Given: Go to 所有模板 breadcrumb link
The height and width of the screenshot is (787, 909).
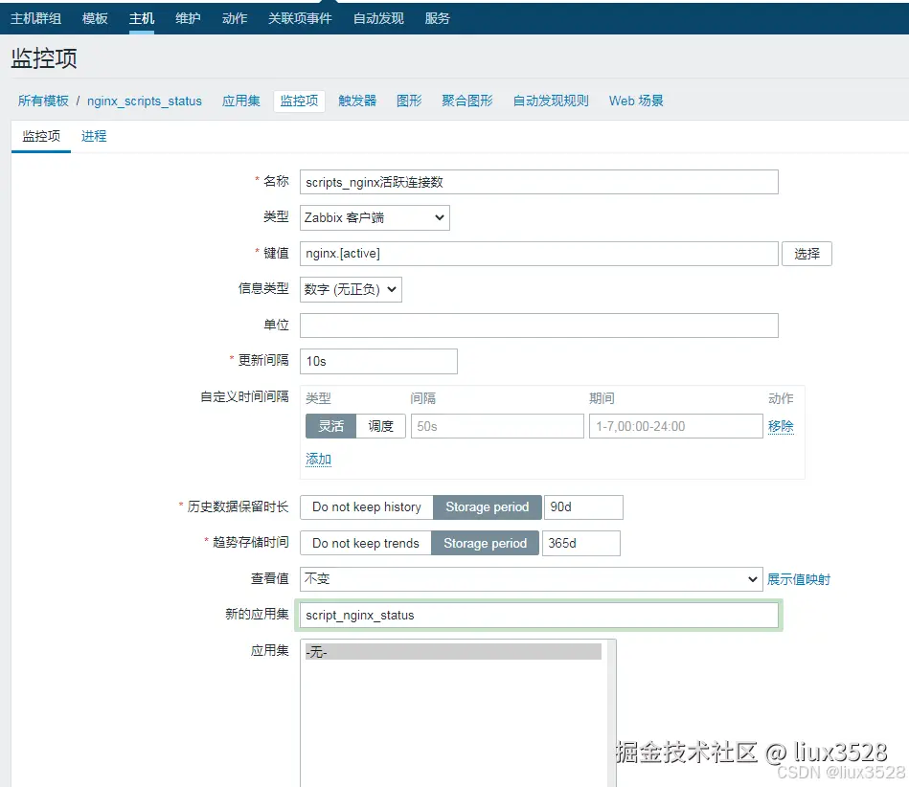Looking at the screenshot, I should (43, 101).
